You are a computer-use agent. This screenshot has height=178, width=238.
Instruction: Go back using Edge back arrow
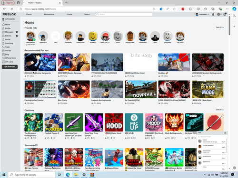5,9
